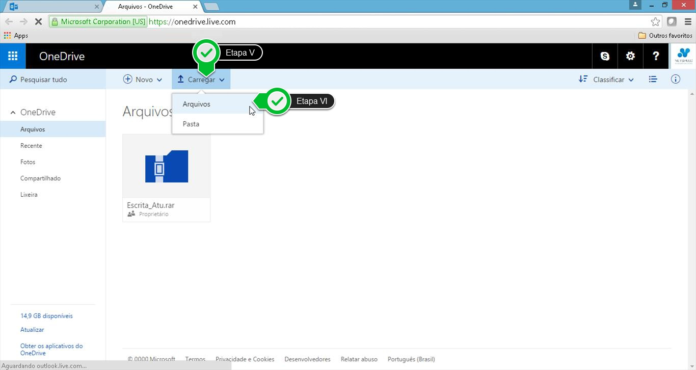This screenshot has width=696, height=370.
Task: Collapse the Carregar dropdown menu
Action: tap(201, 80)
